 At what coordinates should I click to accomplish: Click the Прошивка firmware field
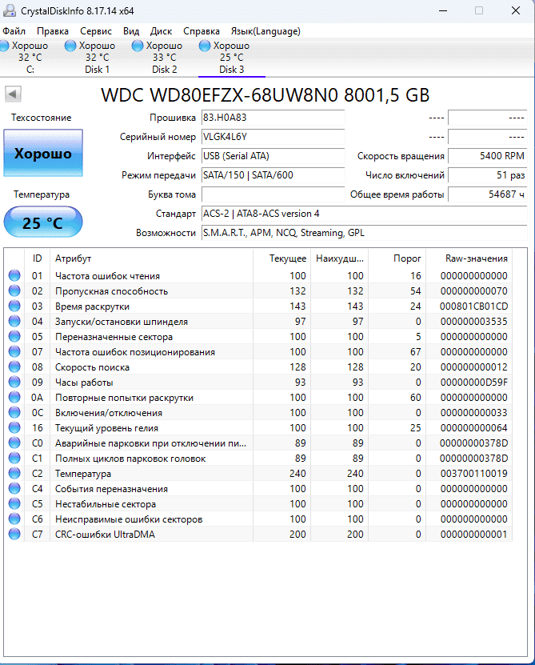(272, 118)
